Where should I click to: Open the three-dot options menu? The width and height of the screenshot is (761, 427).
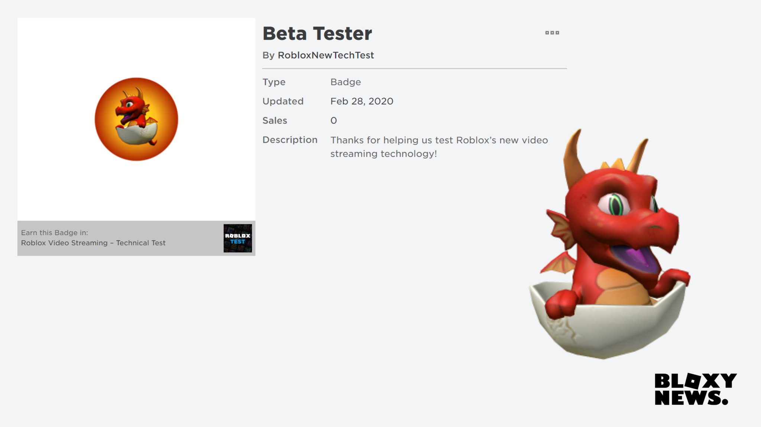point(552,33)
